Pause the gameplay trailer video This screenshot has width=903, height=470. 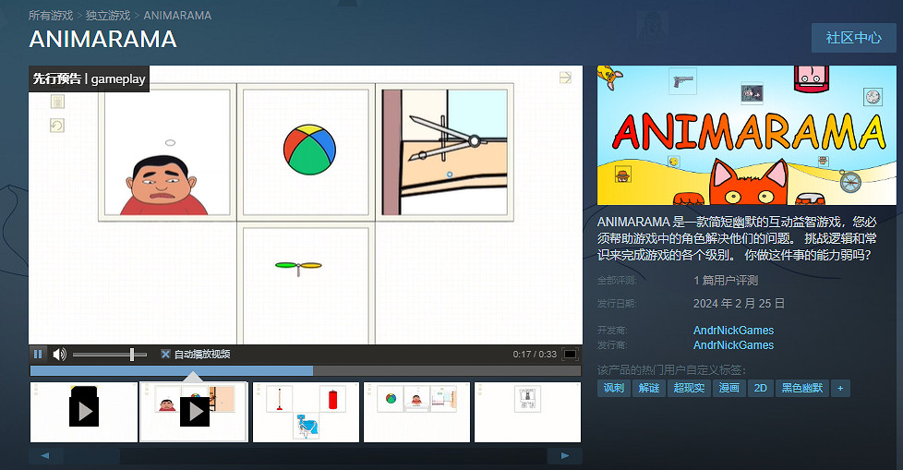[x=38, y=355]
